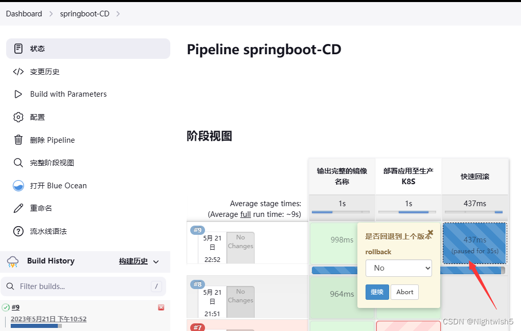Viewport: 521px width, 331px height.
Task: Expand the 构建历史 chevron
Action: click(156, 262)
